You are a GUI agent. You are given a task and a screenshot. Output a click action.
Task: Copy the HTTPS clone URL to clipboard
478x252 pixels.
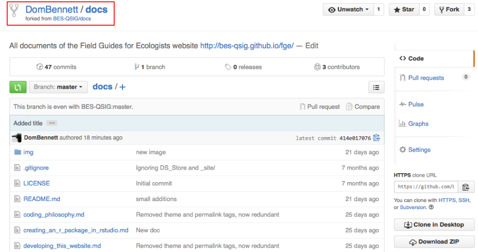465,187
